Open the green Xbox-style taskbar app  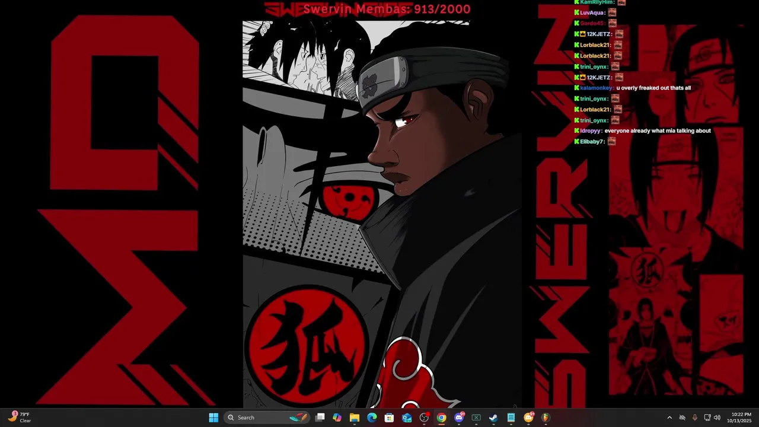click(x=476, y=418)
